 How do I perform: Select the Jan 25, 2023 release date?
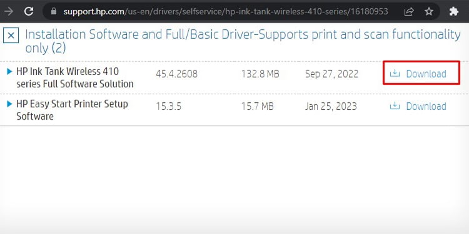pos(331,107)
